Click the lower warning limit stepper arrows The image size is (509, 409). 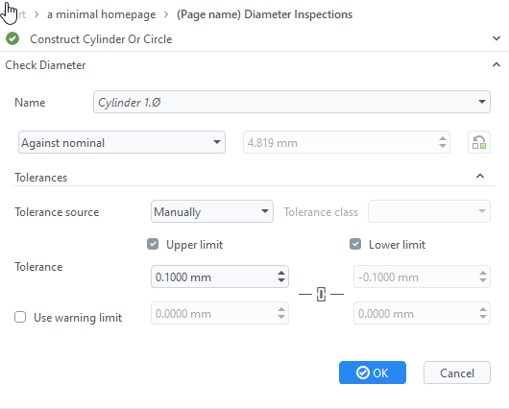pyautogui.click(x=483, y=313)
